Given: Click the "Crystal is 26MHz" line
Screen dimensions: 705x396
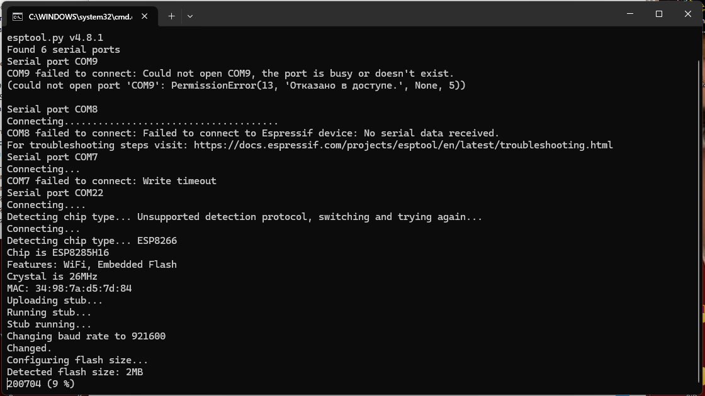Looking at the screenshot, I should 52,277.
